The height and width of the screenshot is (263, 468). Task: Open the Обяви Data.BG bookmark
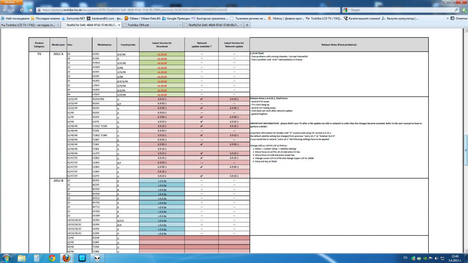pyautogui.click(x=143, y=18)
